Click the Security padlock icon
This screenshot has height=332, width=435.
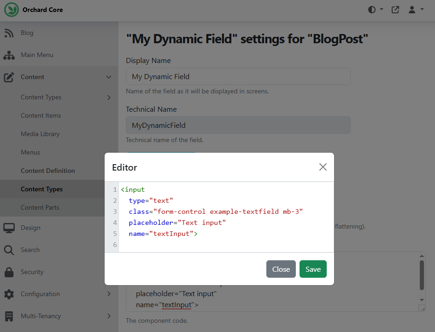coord(9,272)
